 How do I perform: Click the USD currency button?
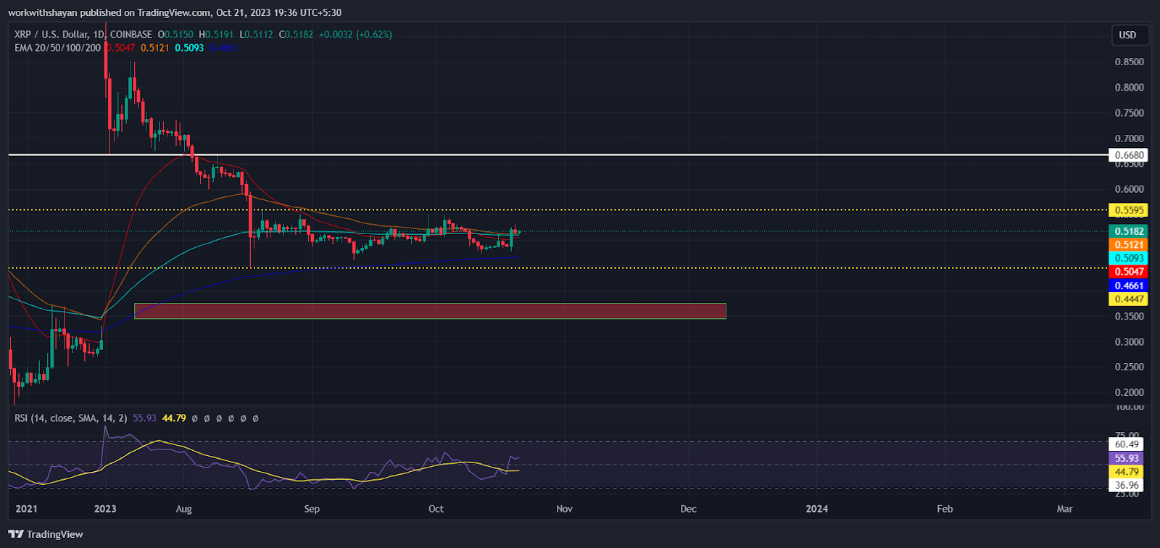(1127, 35)
